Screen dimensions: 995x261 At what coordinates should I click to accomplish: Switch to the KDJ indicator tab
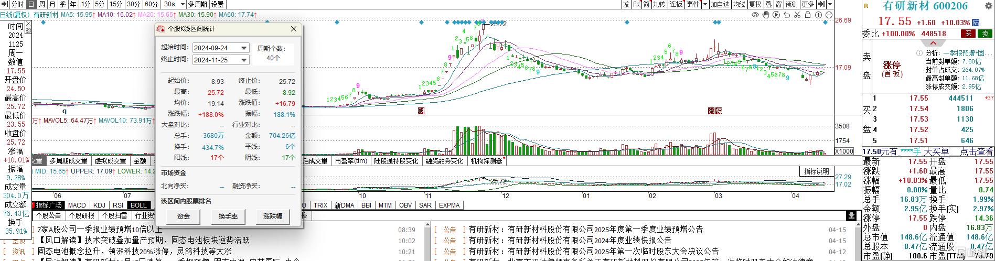[99, 205]
